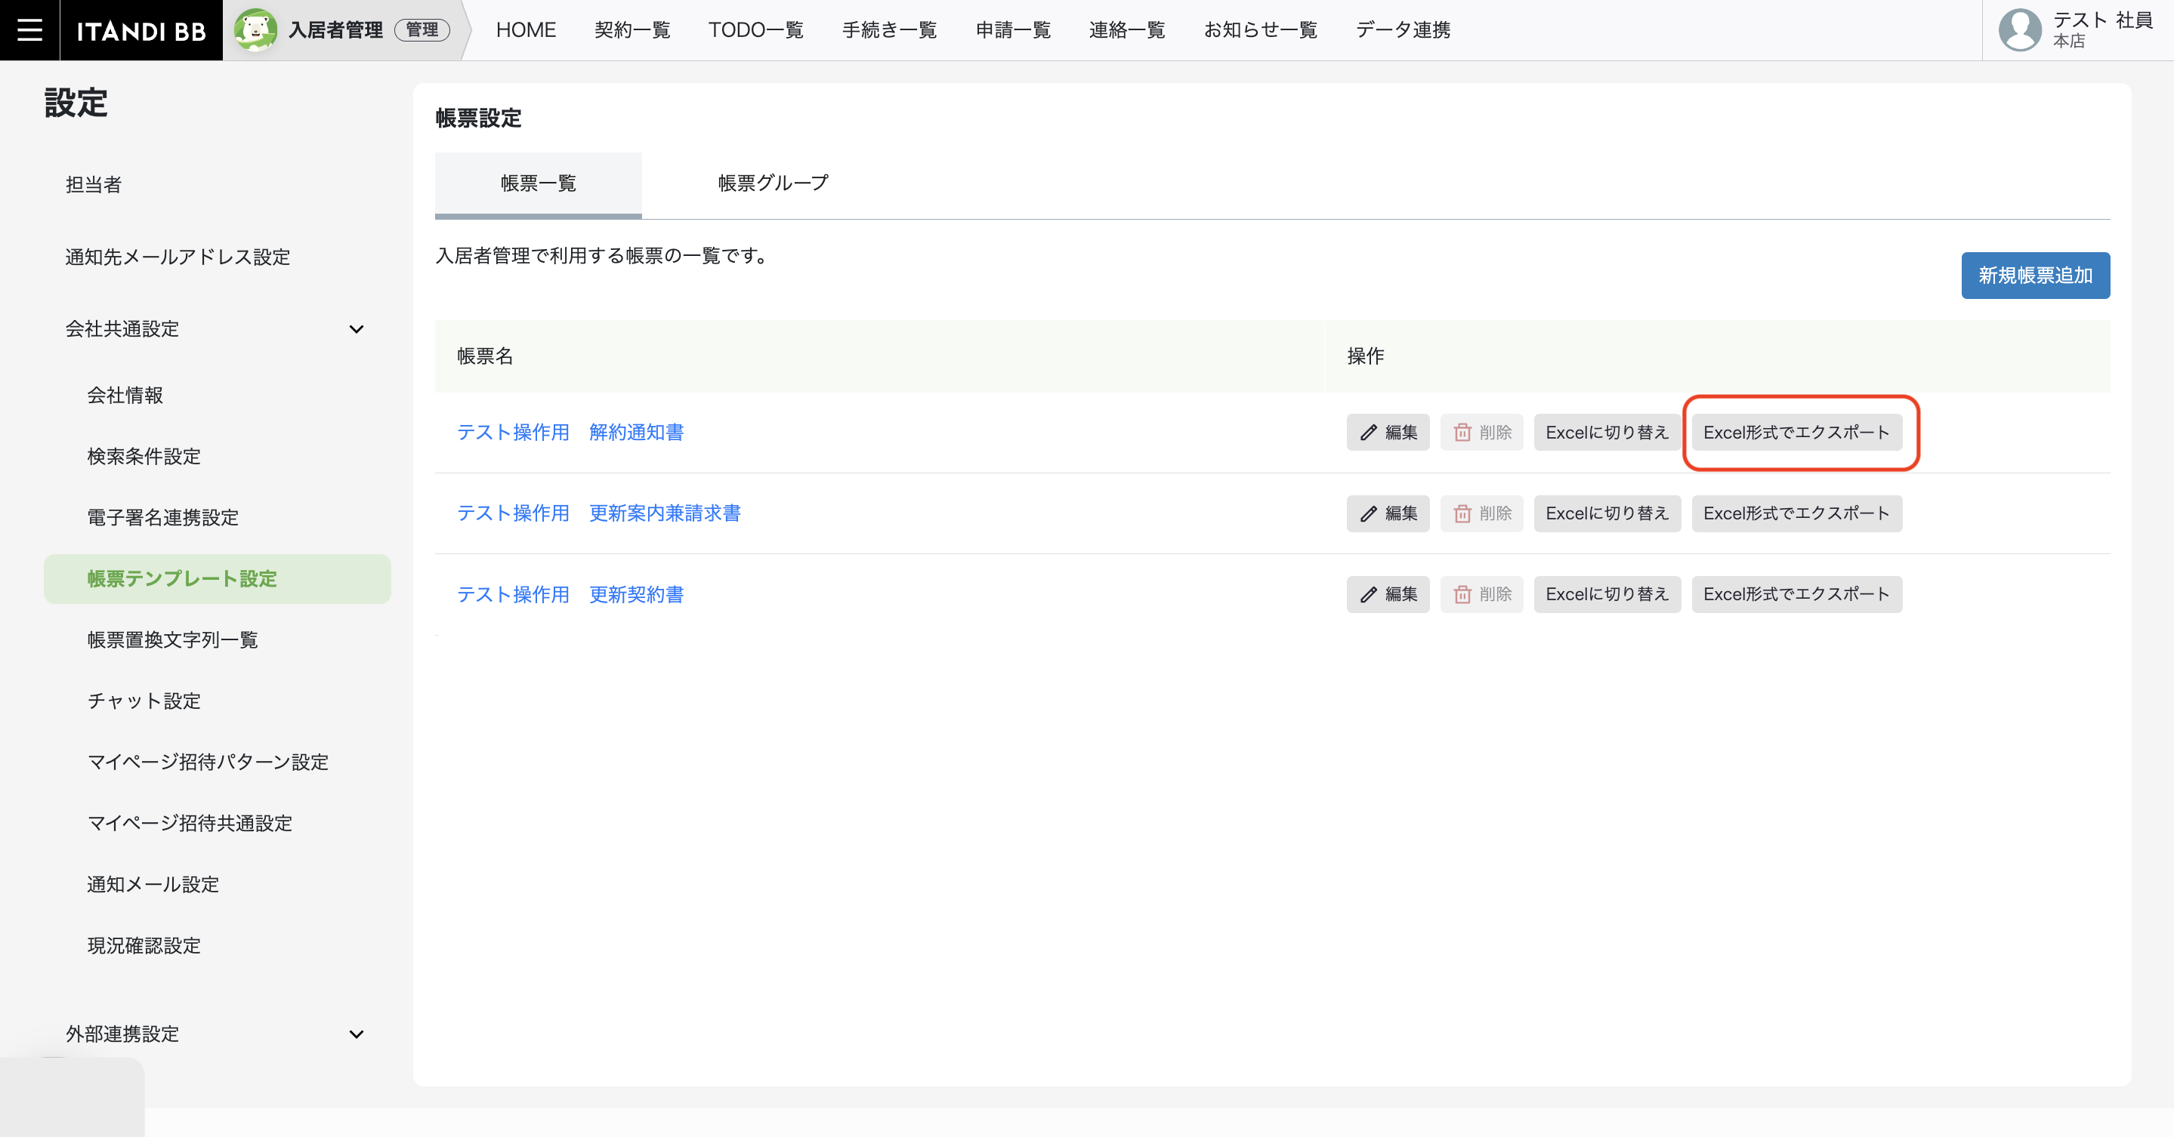Open the テスト操作用 解約通知書 link
The width and height of the screenshot is (2174, 1137).
(570, 433)
